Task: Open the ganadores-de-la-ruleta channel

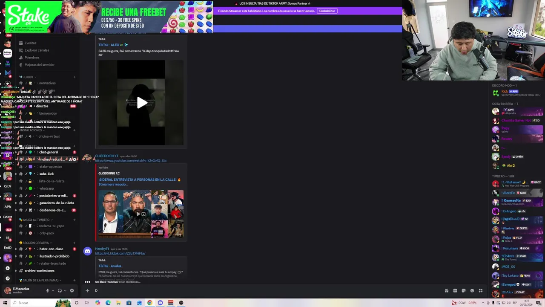Action: coord(56,203)
